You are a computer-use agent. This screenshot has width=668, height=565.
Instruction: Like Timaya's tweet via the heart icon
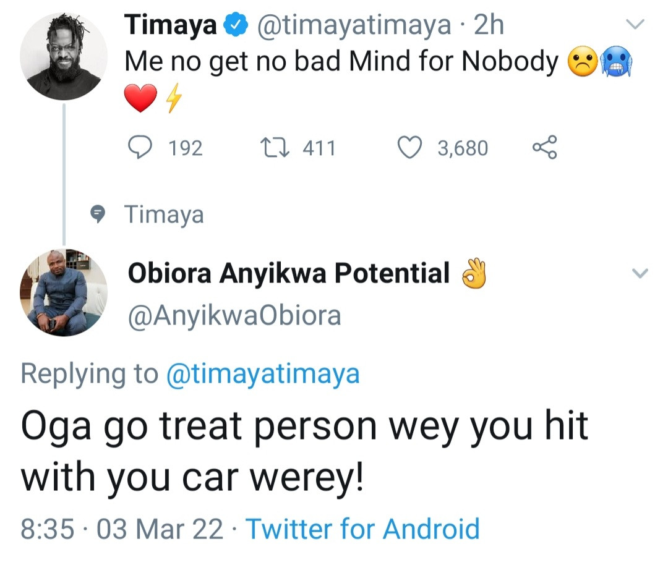click(409, 146)
